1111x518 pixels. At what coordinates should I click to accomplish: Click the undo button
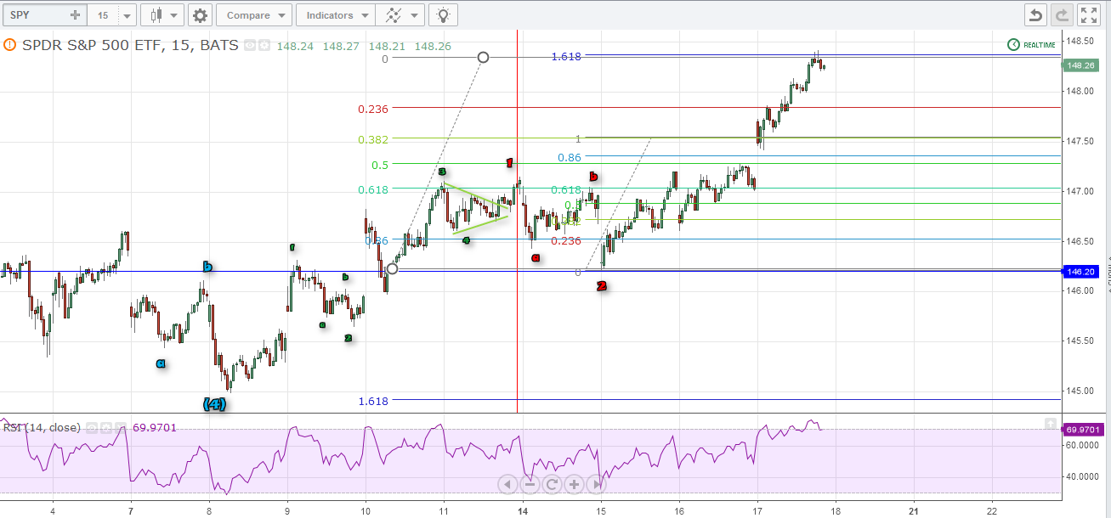(1035, 15)
